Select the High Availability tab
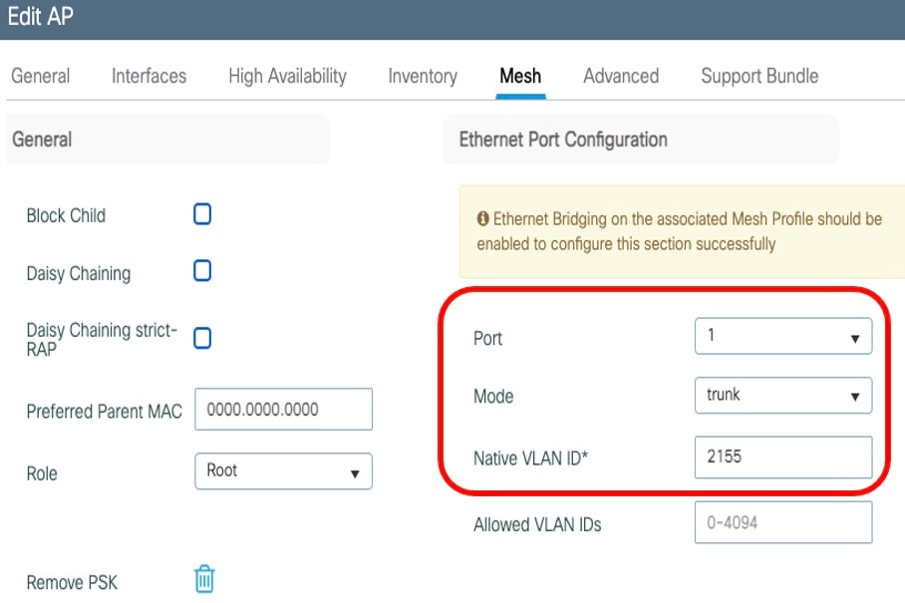The image size is (905, 603). [286, 76]
